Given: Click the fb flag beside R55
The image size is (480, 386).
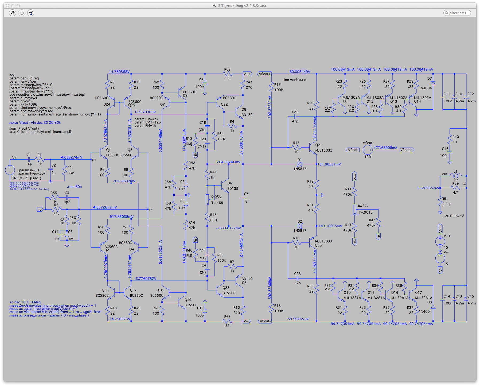Looking at the screenshot, I should pyautogui.click(x=40, y=210).
